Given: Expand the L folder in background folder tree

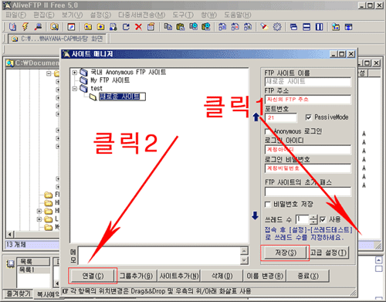Looking at the screenshot, I should (39, 219).
